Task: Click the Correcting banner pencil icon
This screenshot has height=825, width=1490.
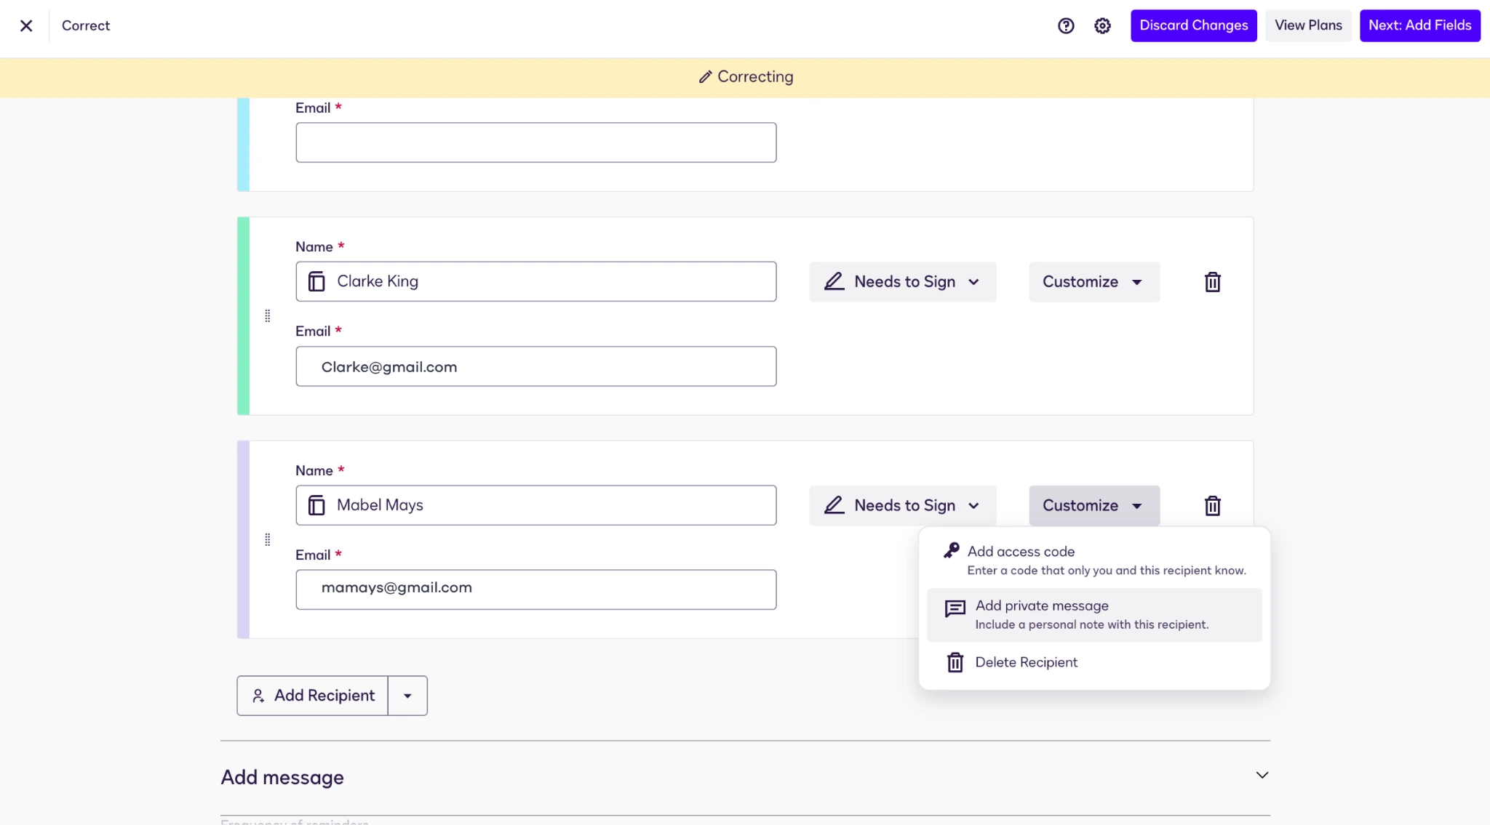Action: 704,77
